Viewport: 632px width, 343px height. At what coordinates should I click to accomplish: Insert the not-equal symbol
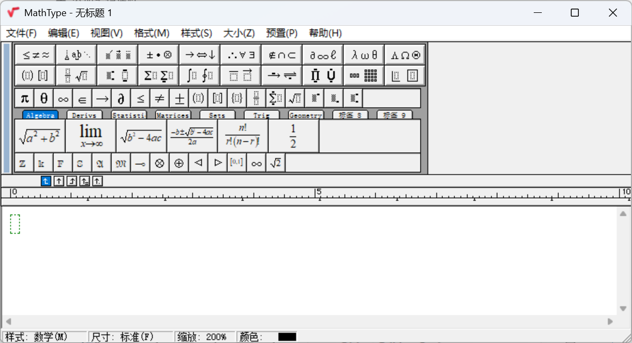click(159, 98)
